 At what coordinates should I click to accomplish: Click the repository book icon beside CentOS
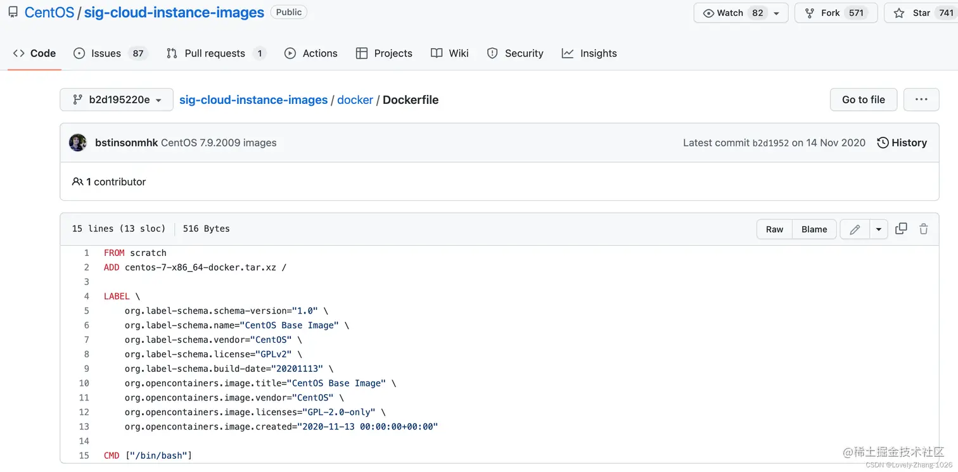(13, 12)
